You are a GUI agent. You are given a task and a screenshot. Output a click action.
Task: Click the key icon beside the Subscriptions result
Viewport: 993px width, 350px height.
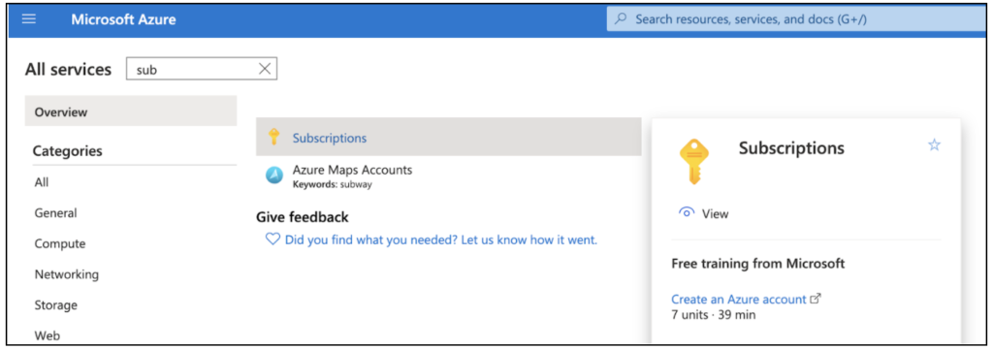[273, 137]
